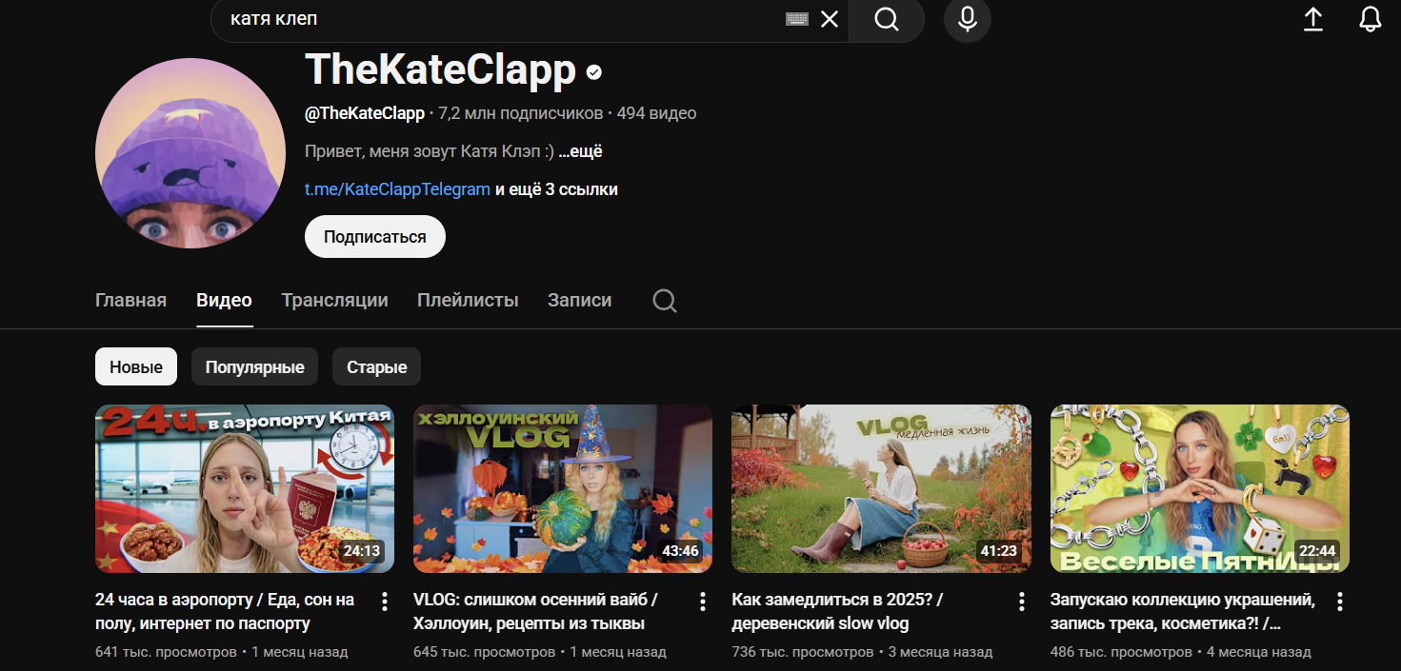
Task: Switch to the Видео tab
Action: [x=224, y=301]
